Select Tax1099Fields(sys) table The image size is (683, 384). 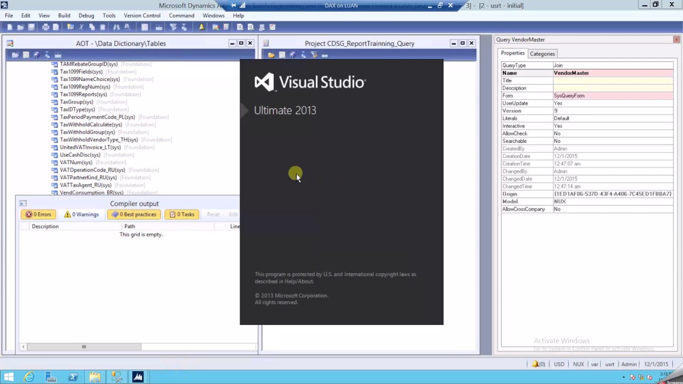(x=81, y=71)
